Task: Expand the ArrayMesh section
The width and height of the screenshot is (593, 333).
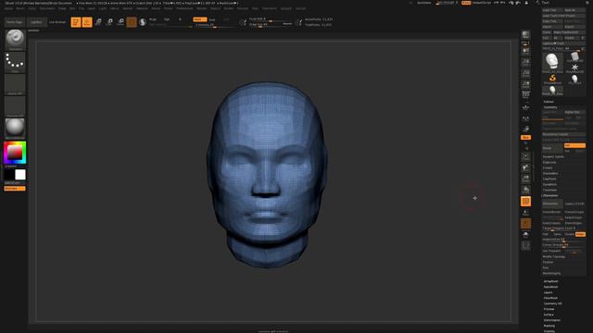Action: pyautogui.click(x=551, y=281)
